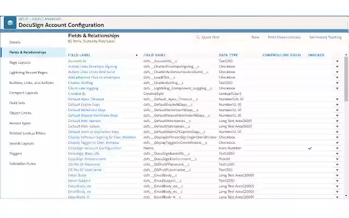349x218 pixels.
Task: Open the Account Id row actions arrow
Action: click(337, 62)
